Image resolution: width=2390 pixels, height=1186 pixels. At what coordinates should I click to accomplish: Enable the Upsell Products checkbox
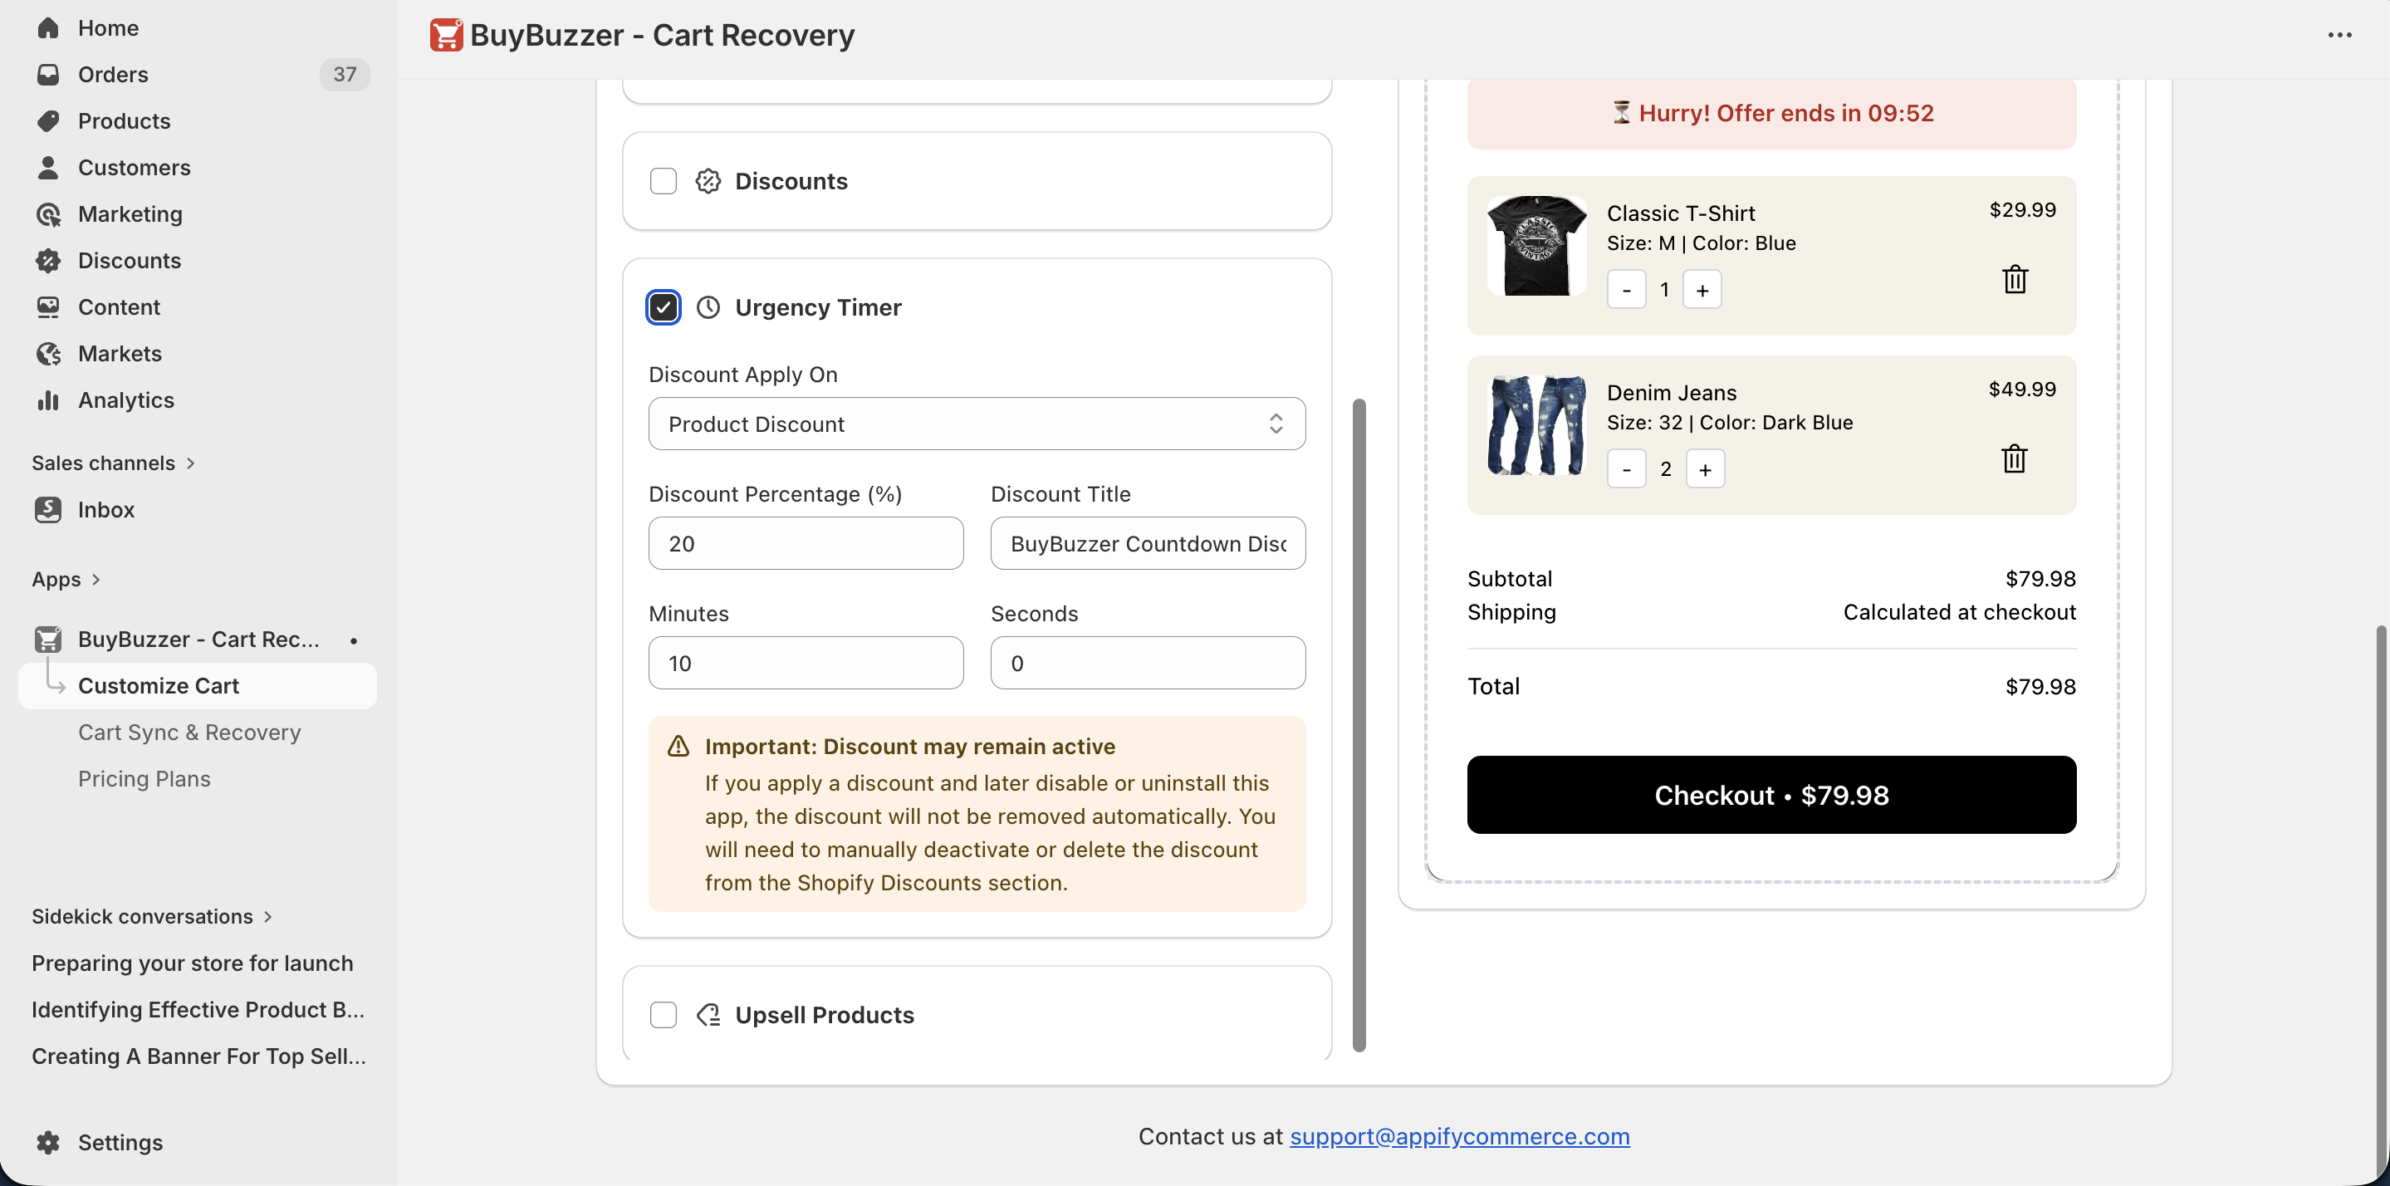click(x=664, y=1015)
